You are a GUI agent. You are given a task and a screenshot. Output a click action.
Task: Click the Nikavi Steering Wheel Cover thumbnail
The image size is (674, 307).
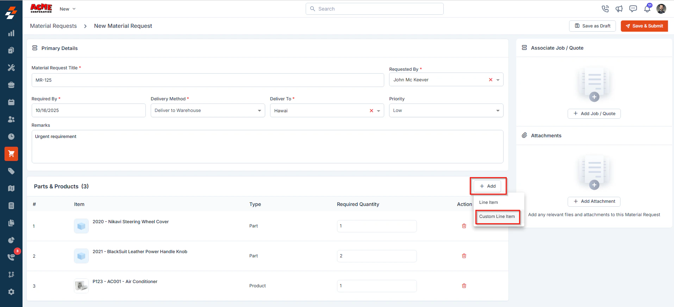click(x=81, y=226)
